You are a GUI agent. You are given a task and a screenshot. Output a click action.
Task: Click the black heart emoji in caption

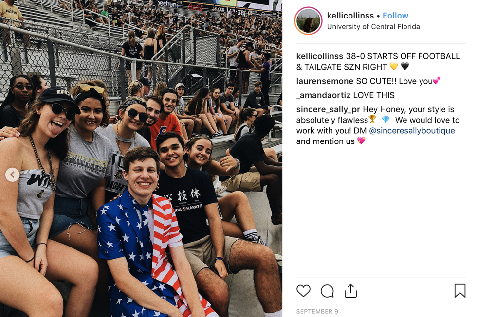[405, 66]
